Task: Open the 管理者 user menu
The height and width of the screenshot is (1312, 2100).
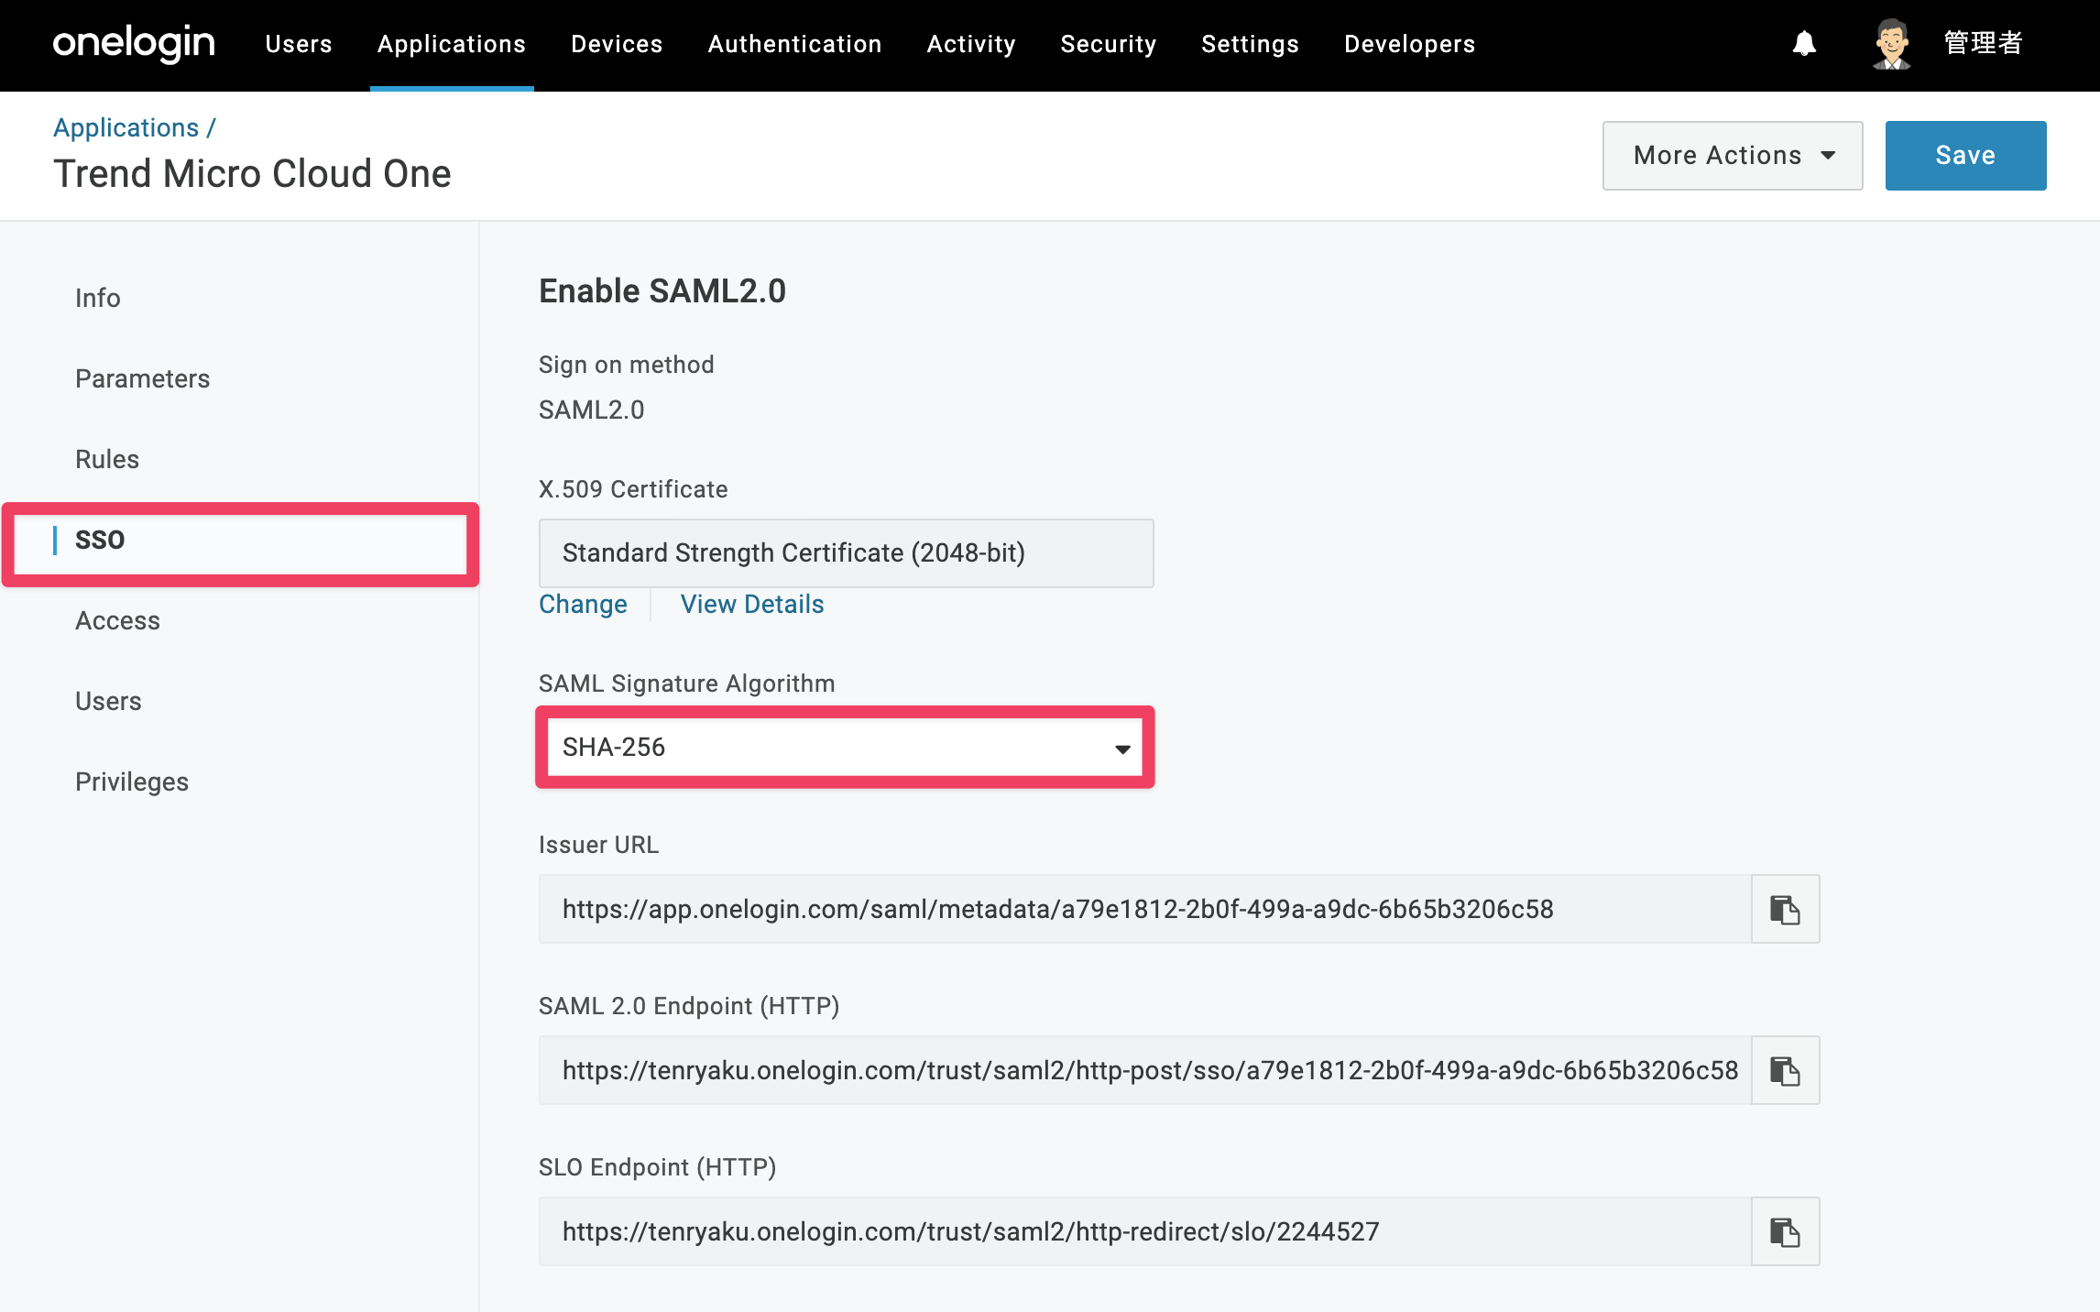Action: [1983, 43]
